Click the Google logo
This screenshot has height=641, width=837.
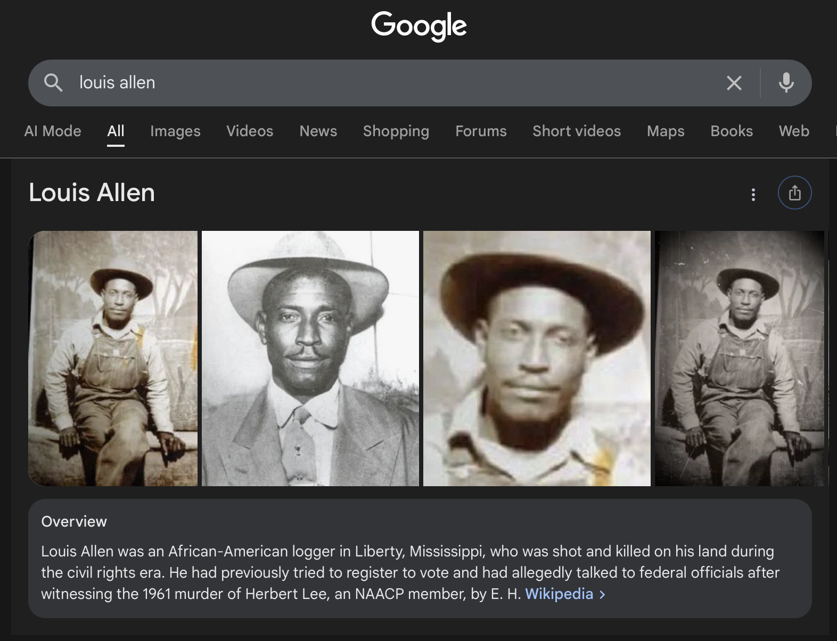(x=419, y=26)
